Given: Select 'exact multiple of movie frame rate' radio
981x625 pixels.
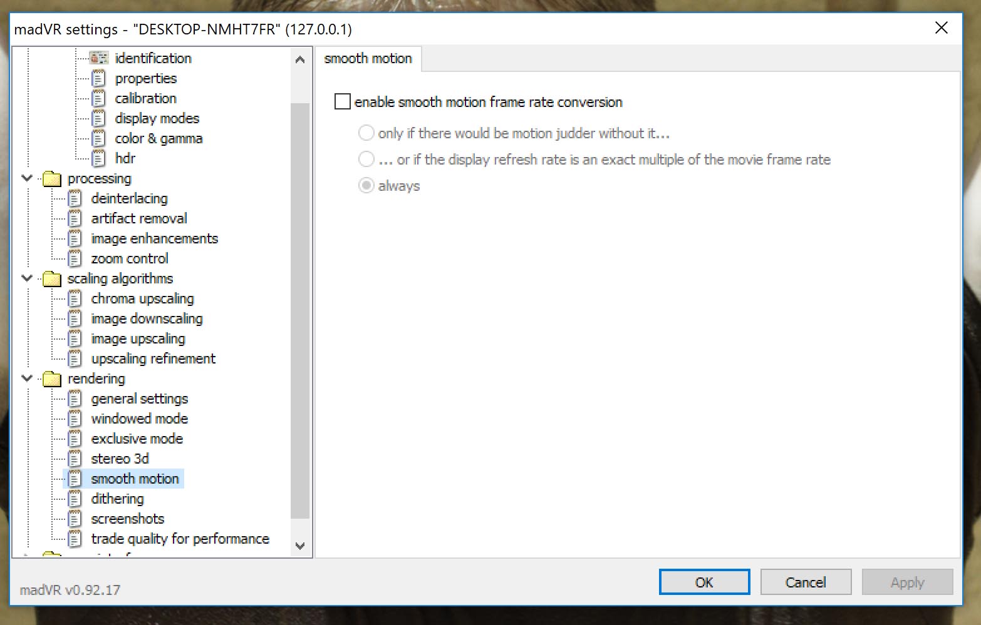Looking at the screenshot, I should pos(366,160).
